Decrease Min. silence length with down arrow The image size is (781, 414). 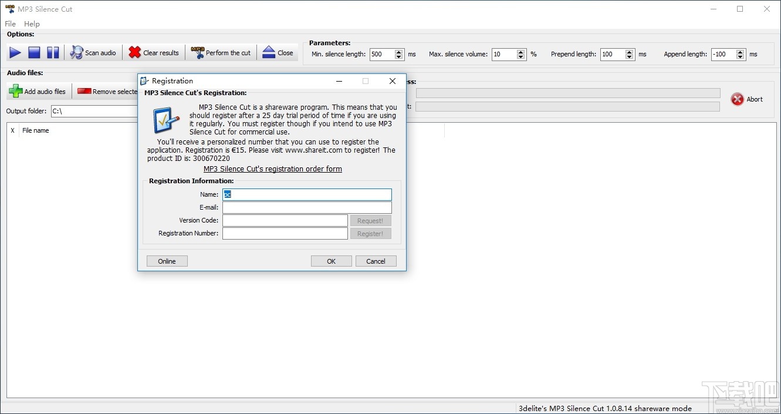399,57
